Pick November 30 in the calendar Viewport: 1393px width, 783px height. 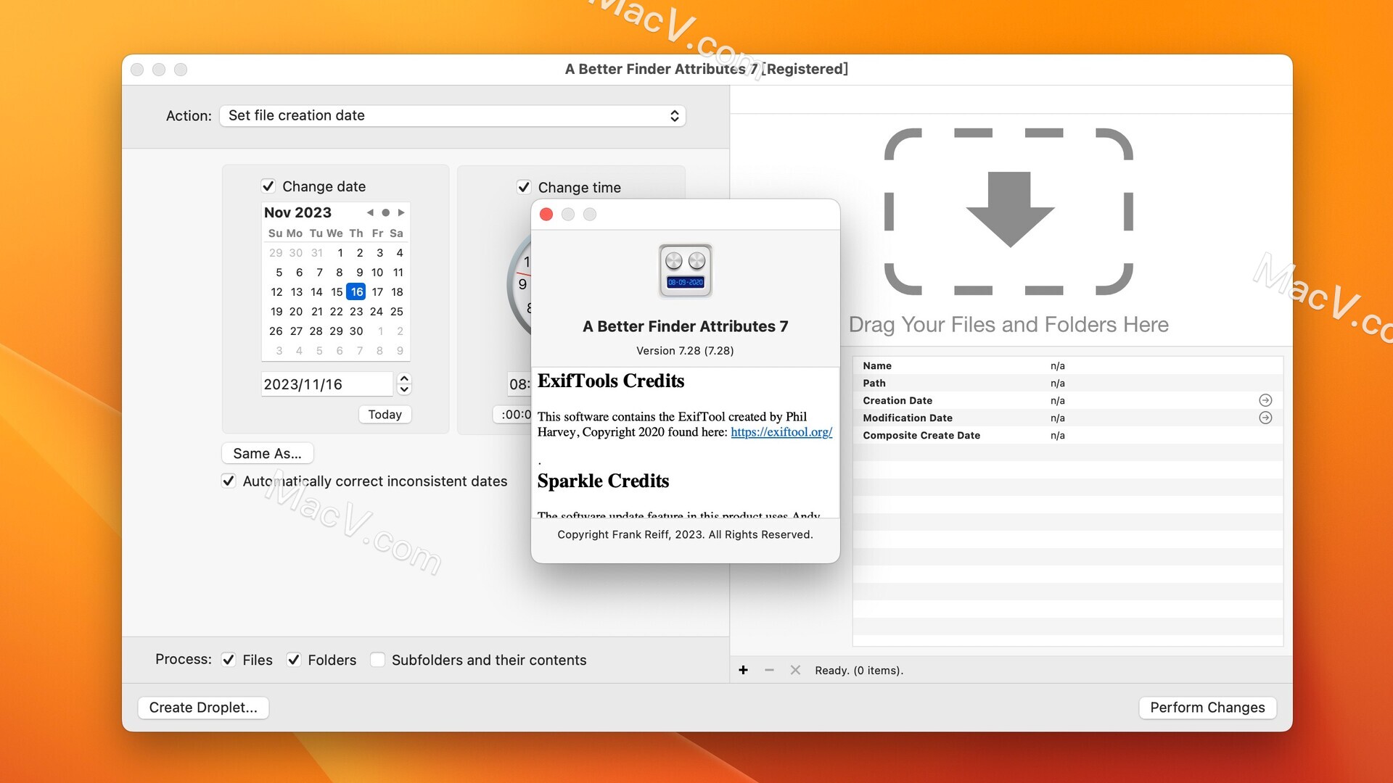[x=356, y=331]
